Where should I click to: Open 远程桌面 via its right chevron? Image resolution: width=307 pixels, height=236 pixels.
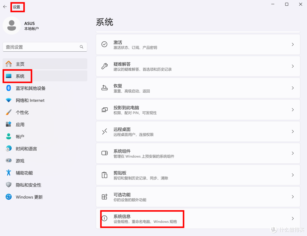(293, 131)
